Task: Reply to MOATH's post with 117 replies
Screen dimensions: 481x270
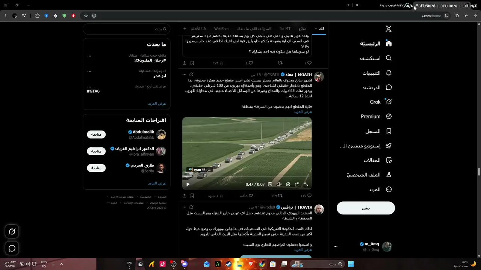Action: [306, 195]
